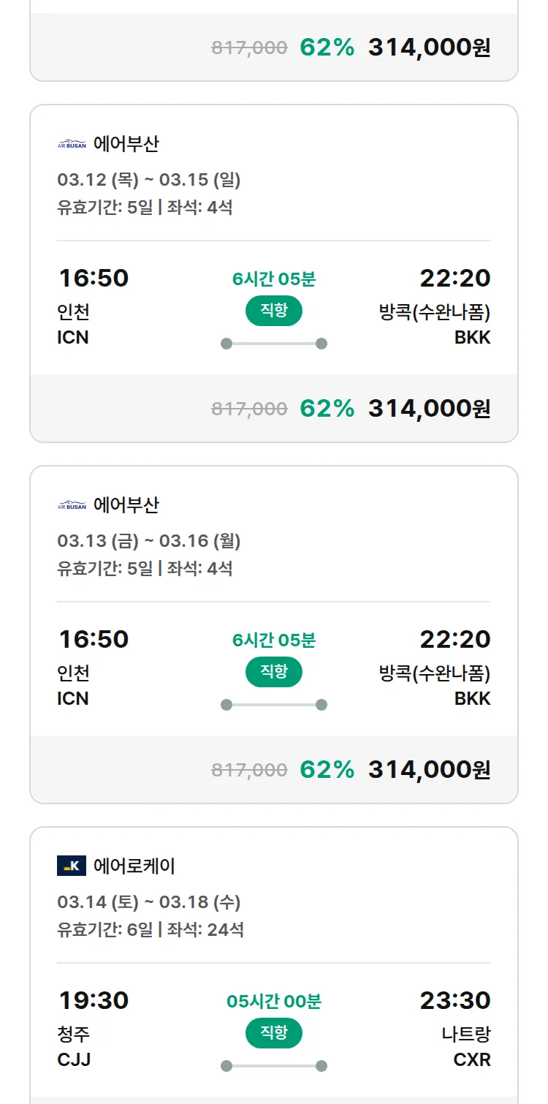The height and width of the screenshot is (1104, 548).
Task: Click the date range 03.14 (토) ~ 03.18 (수)
Action: [x=149, y=902]
